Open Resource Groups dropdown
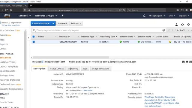This screenshot has height=108, width=192. (x=46, y=16)
